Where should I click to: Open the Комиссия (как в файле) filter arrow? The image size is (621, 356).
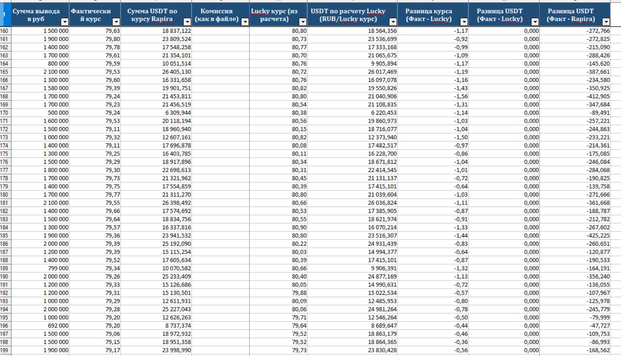click(x=245, y=22)
